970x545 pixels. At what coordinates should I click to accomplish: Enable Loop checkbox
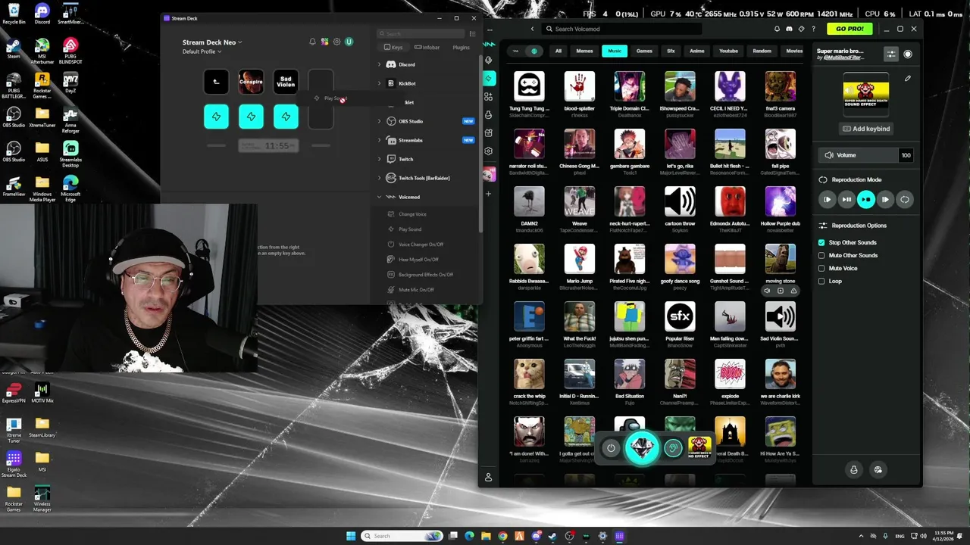[821, 281]
